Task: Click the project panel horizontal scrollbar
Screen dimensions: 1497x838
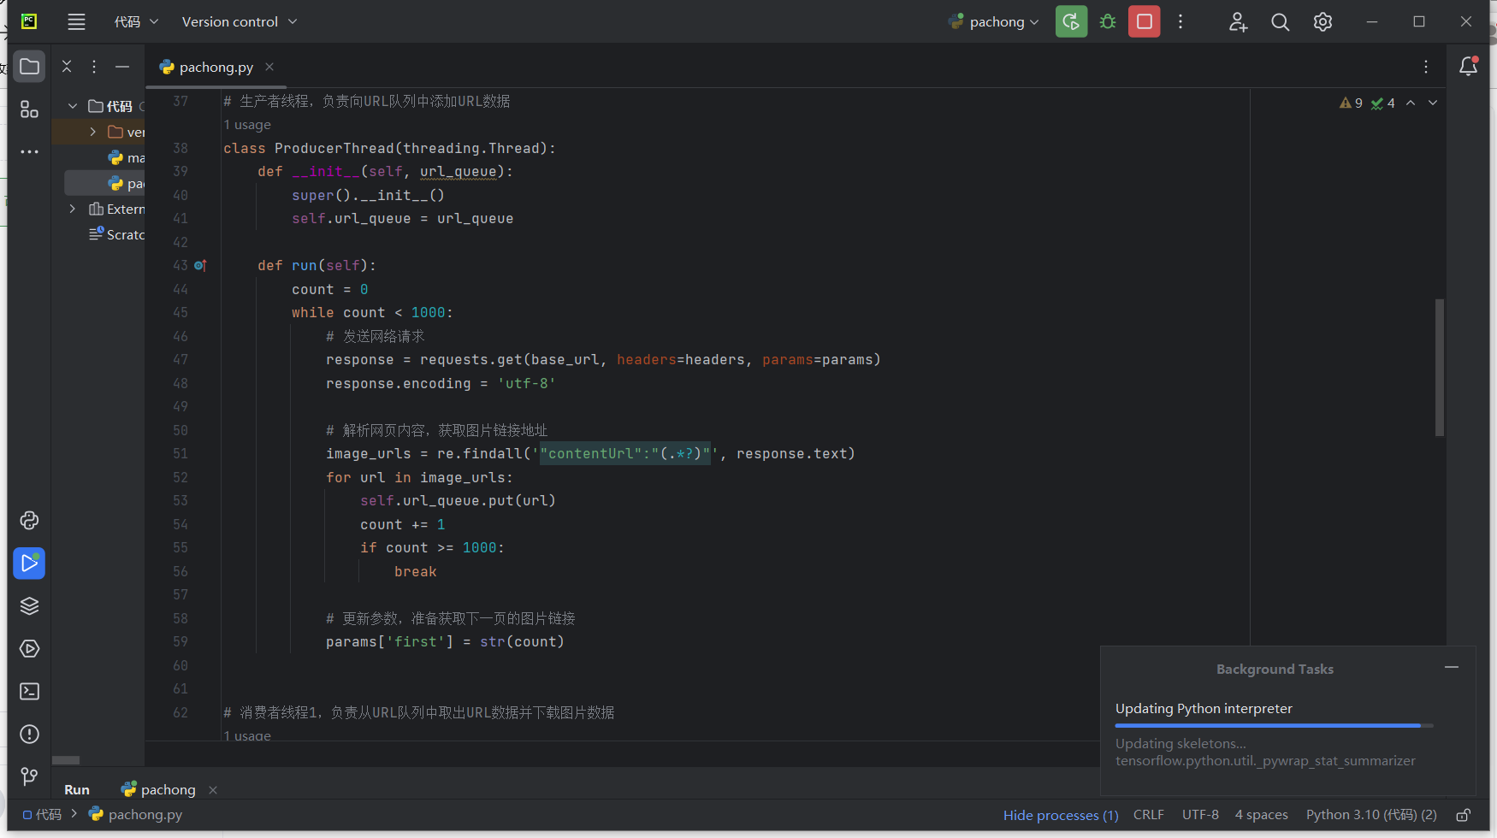Action: pyautogui.click(x=66, y=760)
